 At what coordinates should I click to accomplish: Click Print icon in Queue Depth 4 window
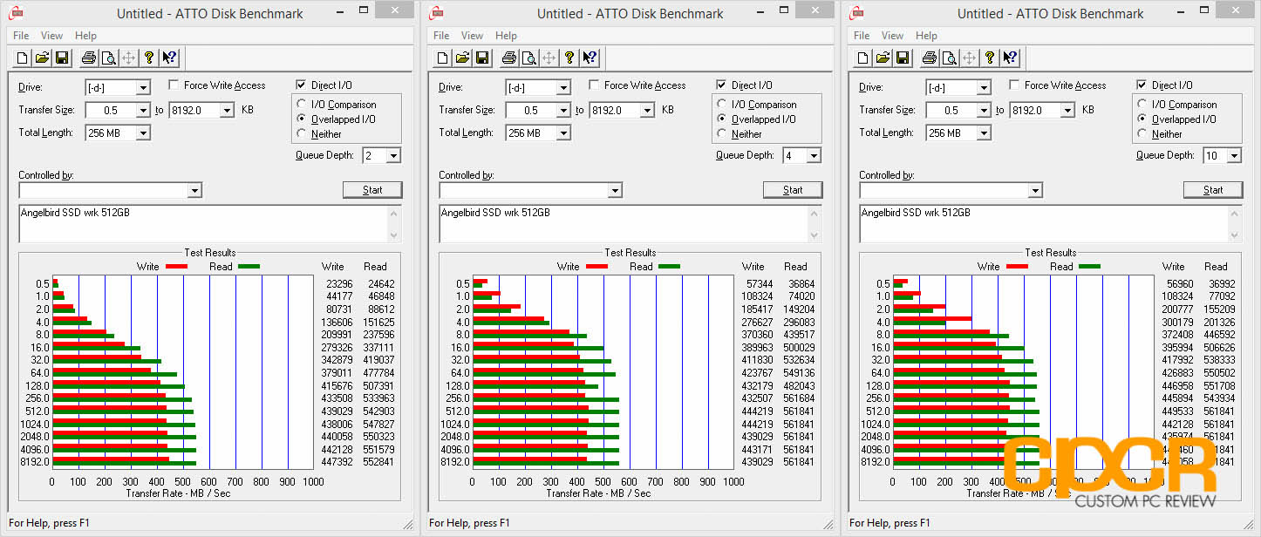point(508,58)
